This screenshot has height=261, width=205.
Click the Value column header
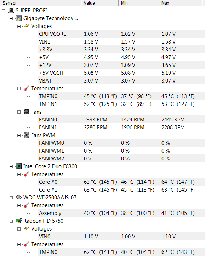pyautogui.click(x=100, y=3)
